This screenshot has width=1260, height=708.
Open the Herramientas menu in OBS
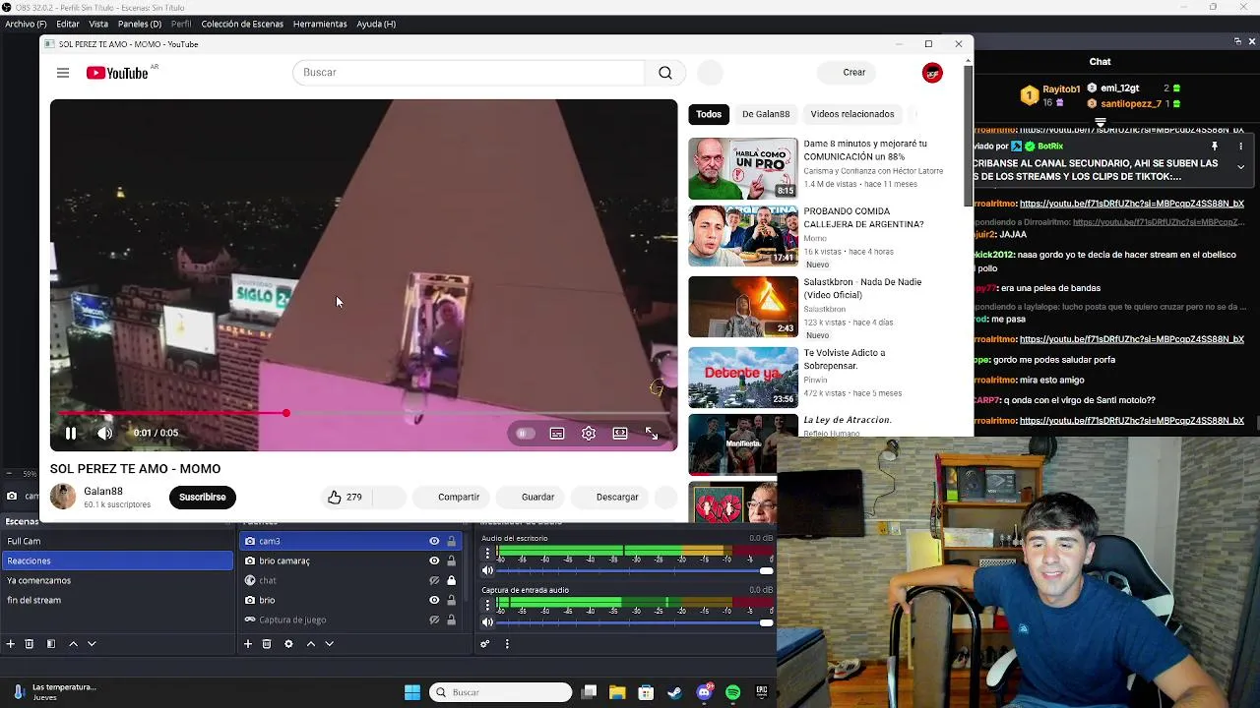coord(320,24)
